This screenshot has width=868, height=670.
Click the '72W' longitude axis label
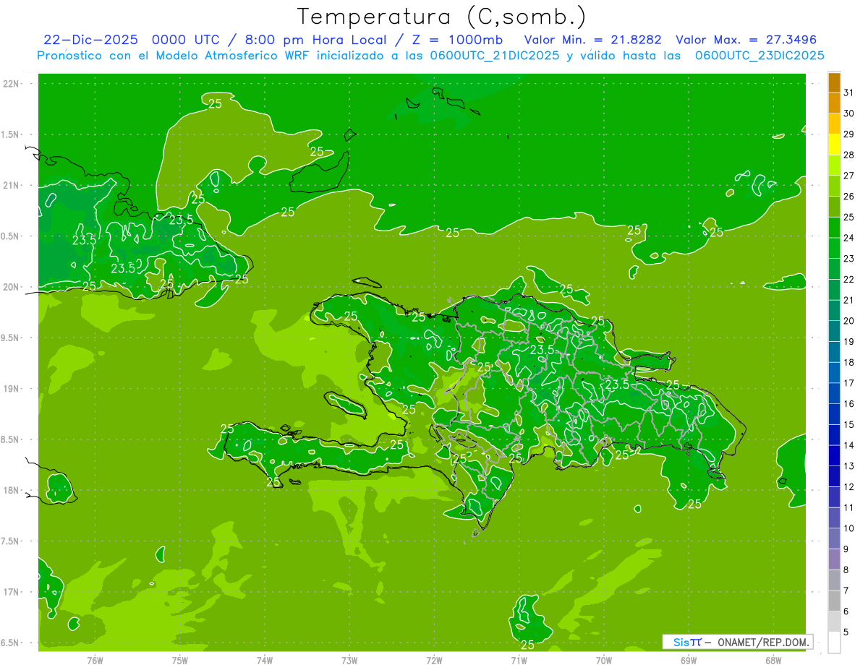(x=434, y=661)
